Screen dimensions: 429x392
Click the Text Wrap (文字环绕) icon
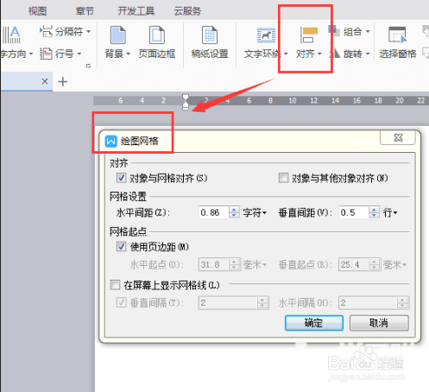pyautogui.click(x=266, y=35)
